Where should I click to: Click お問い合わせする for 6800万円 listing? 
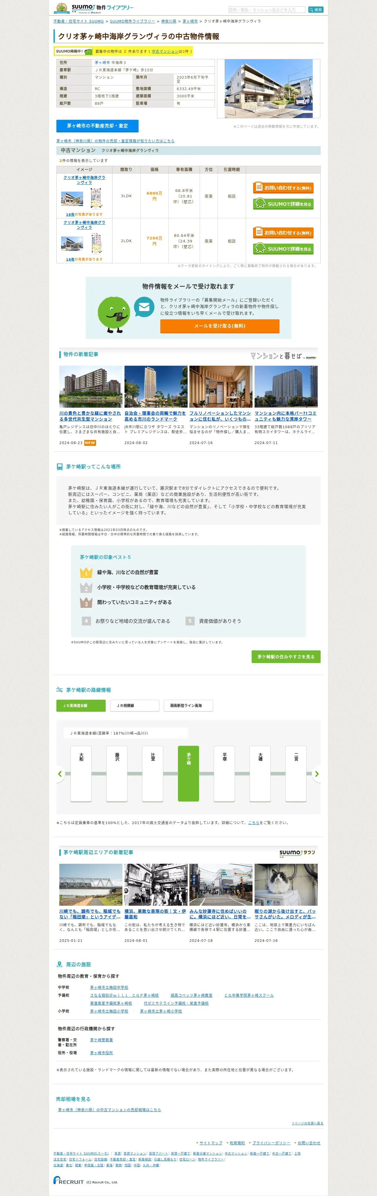coord(283,188)
